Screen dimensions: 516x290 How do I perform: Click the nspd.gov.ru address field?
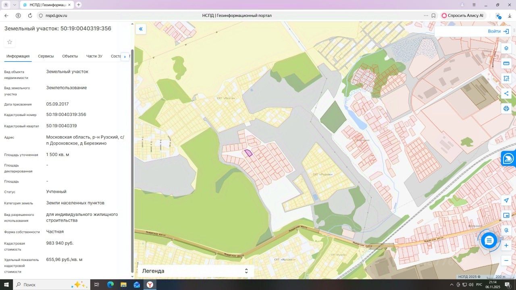pyautogui.click(x=56, y=15)
